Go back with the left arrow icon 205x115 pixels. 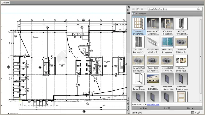133,9
